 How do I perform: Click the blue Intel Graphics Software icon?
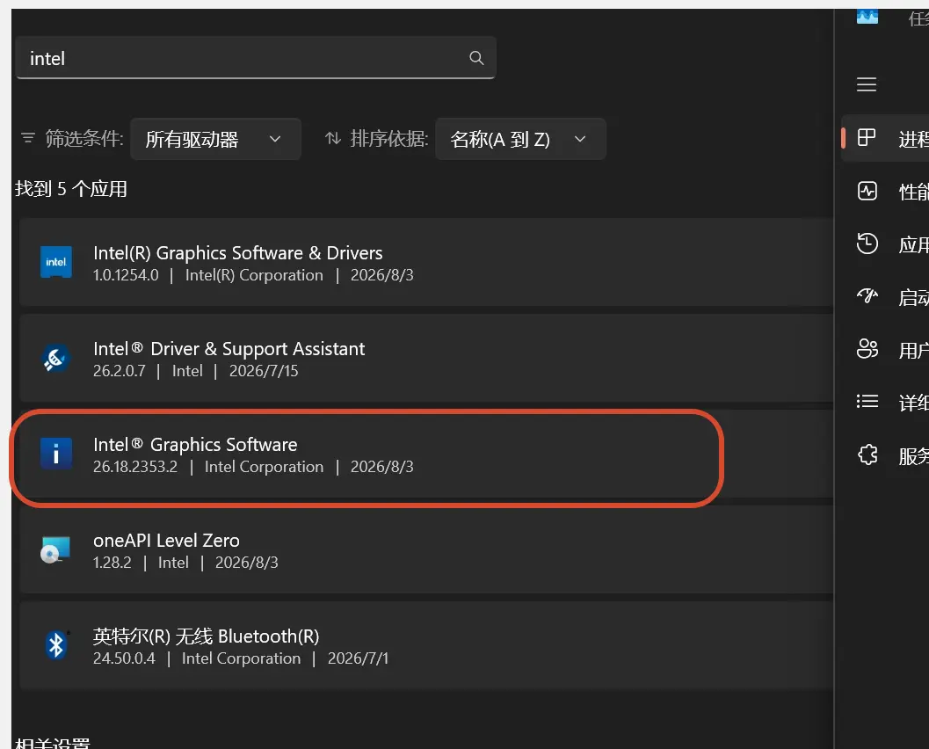point(56,454)
